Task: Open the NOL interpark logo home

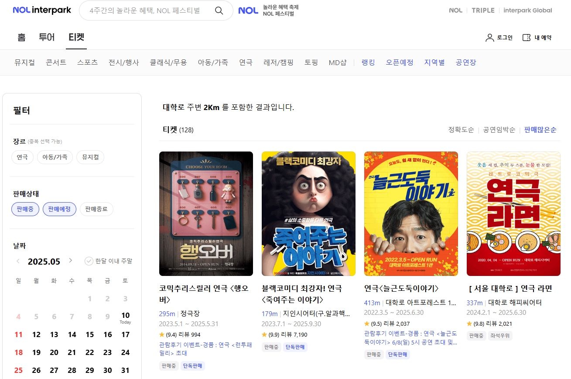Action: (x=42, y=10)
